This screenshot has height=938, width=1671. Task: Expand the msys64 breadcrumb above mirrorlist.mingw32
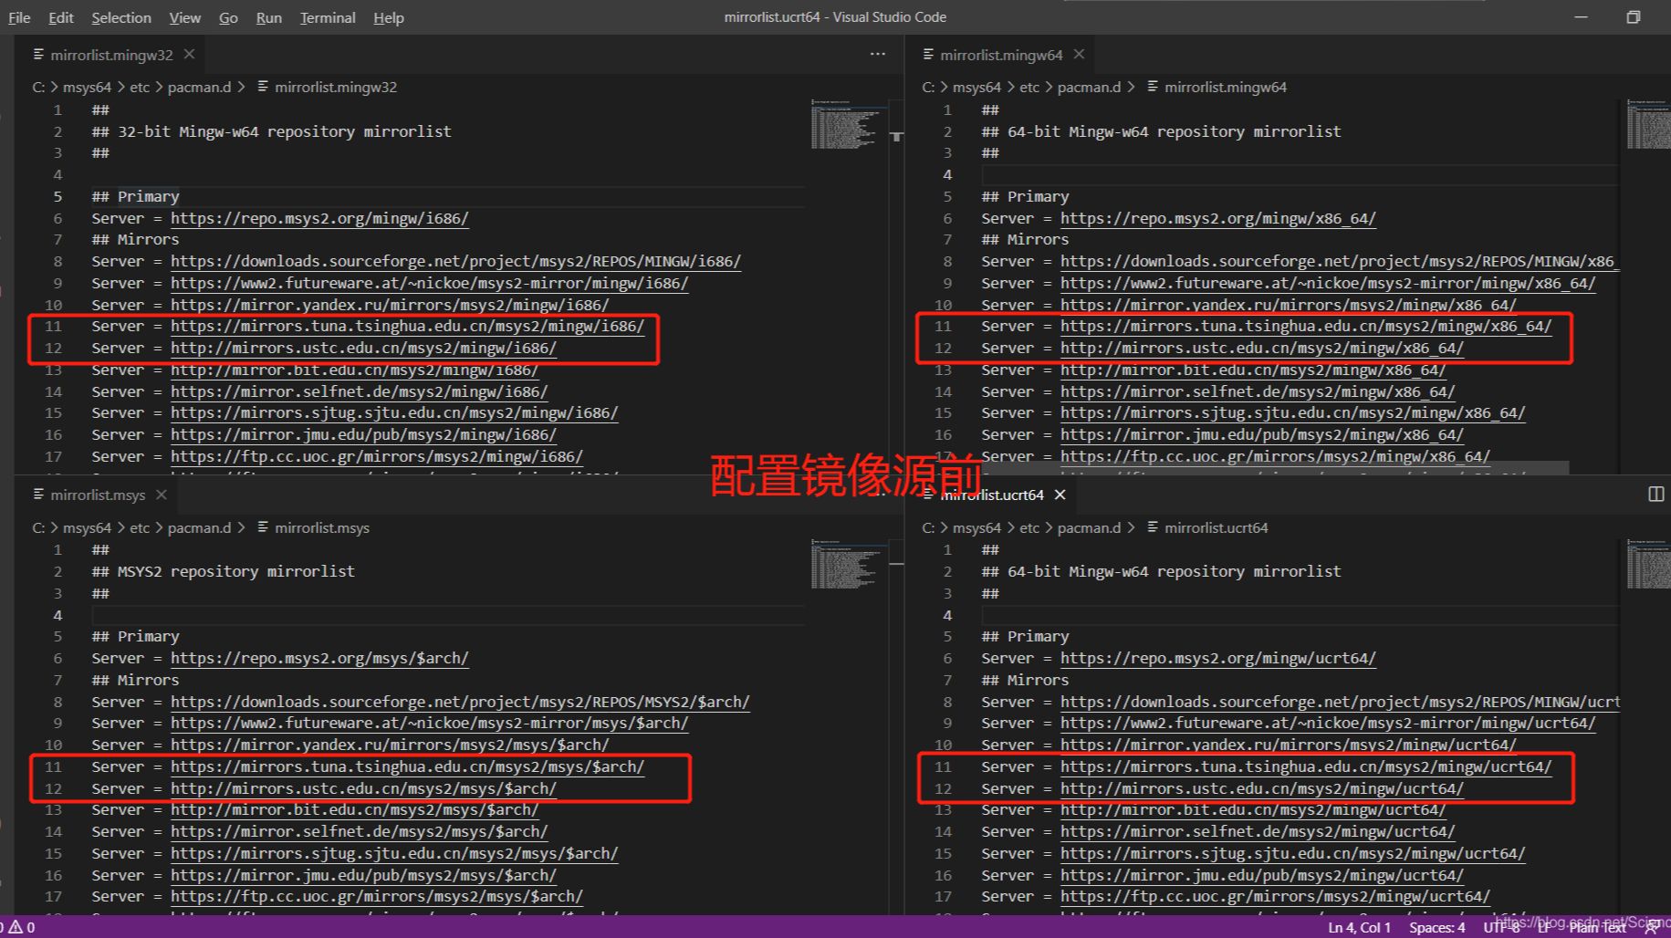(x=87, y=87)
